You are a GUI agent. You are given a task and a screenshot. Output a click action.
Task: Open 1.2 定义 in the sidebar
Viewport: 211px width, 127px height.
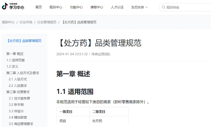coord(12,67)
